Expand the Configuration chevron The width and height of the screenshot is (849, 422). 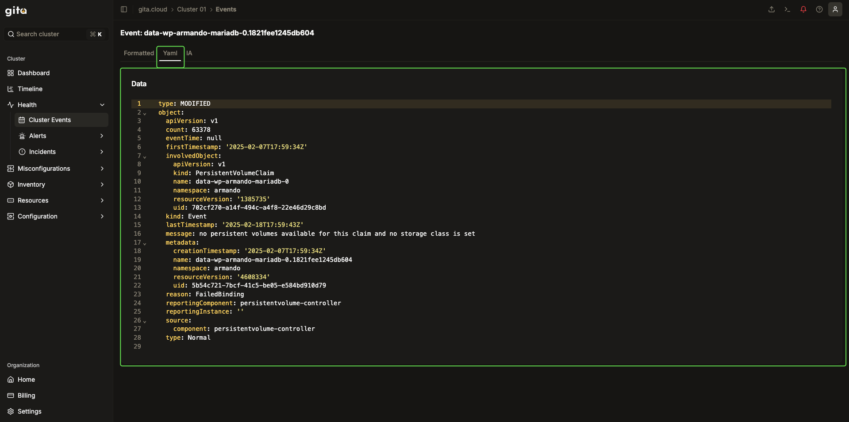tap(102, 216)
